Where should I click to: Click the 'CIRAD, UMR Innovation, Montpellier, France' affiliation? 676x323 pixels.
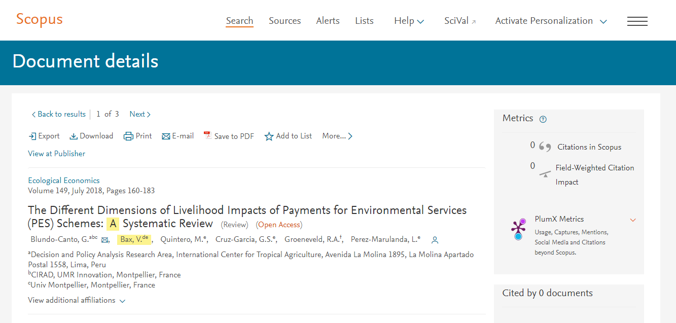(x=104, y=275)
